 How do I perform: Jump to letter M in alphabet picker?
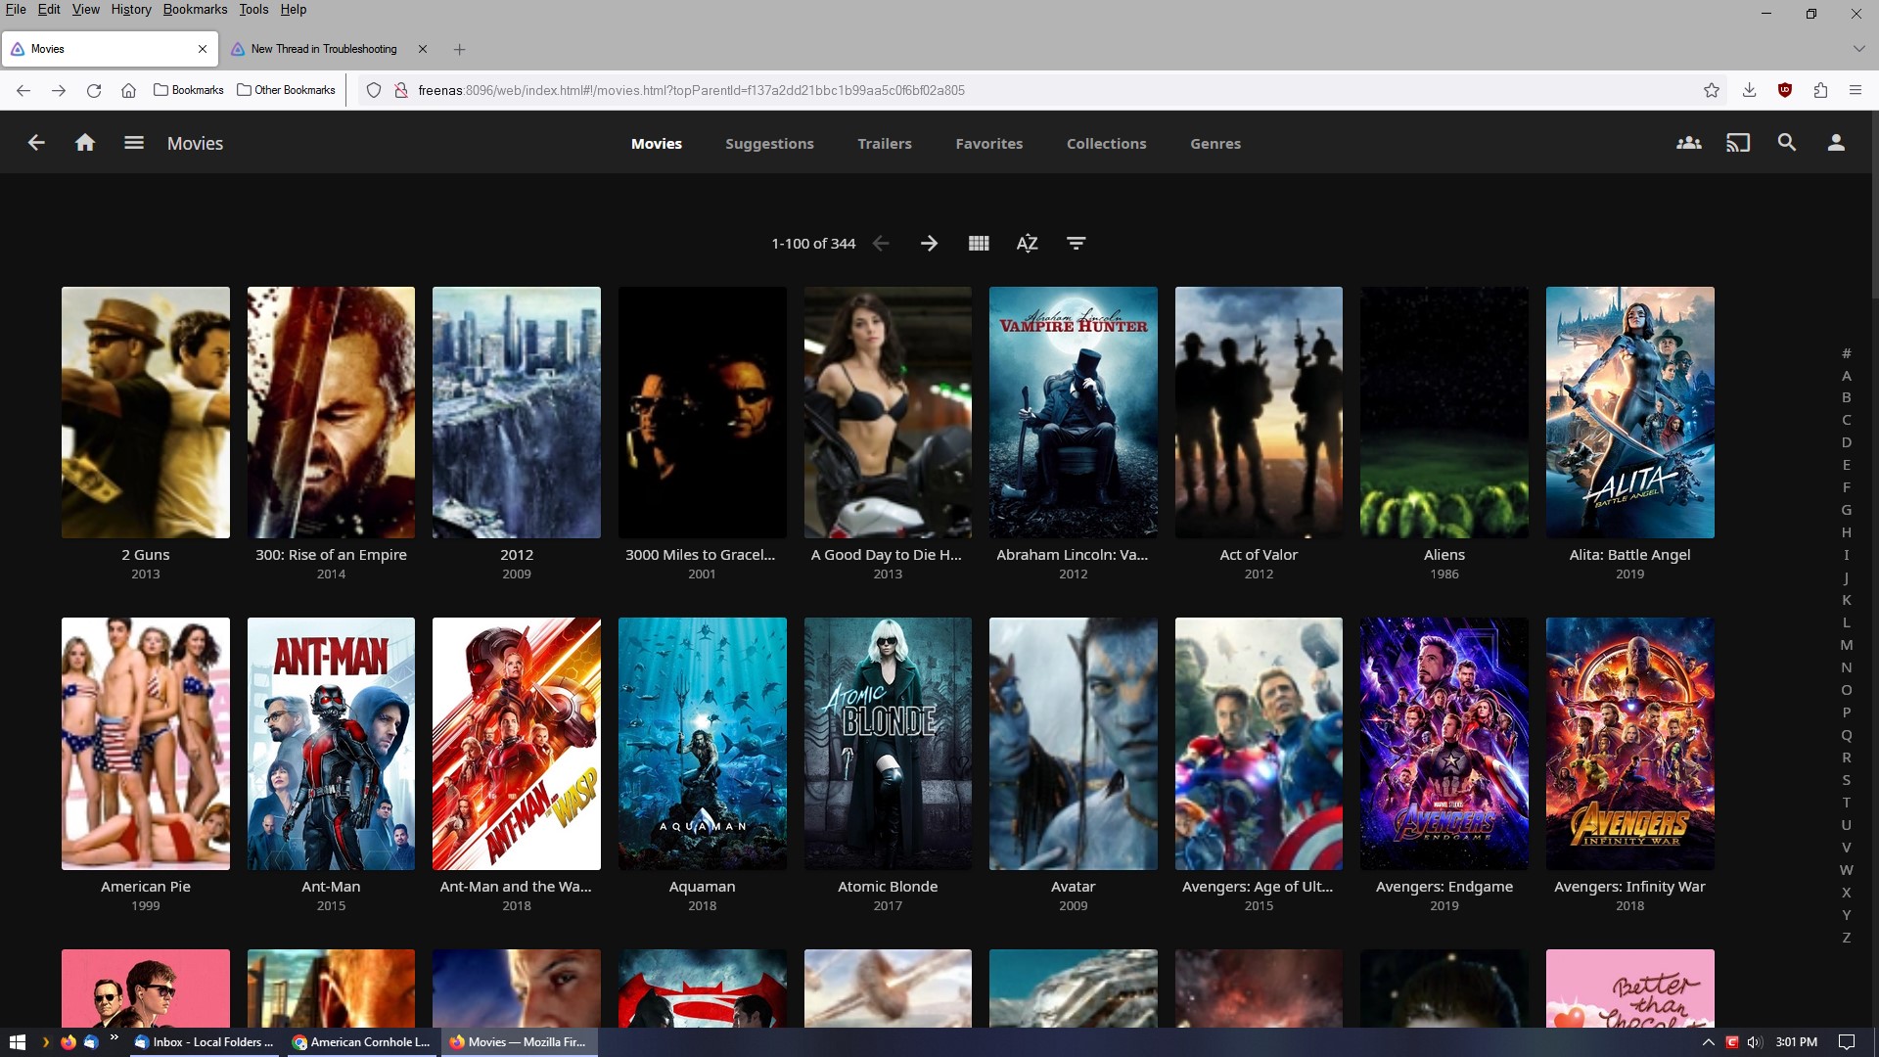point(1846,645)
